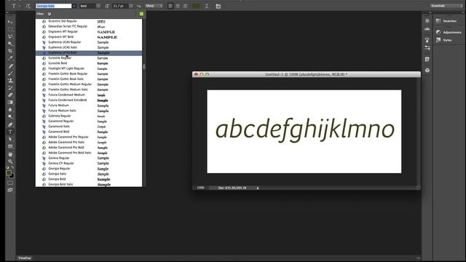Open the Styles panel
Viewport: 466px width, 262px height.
click(443, 40)
